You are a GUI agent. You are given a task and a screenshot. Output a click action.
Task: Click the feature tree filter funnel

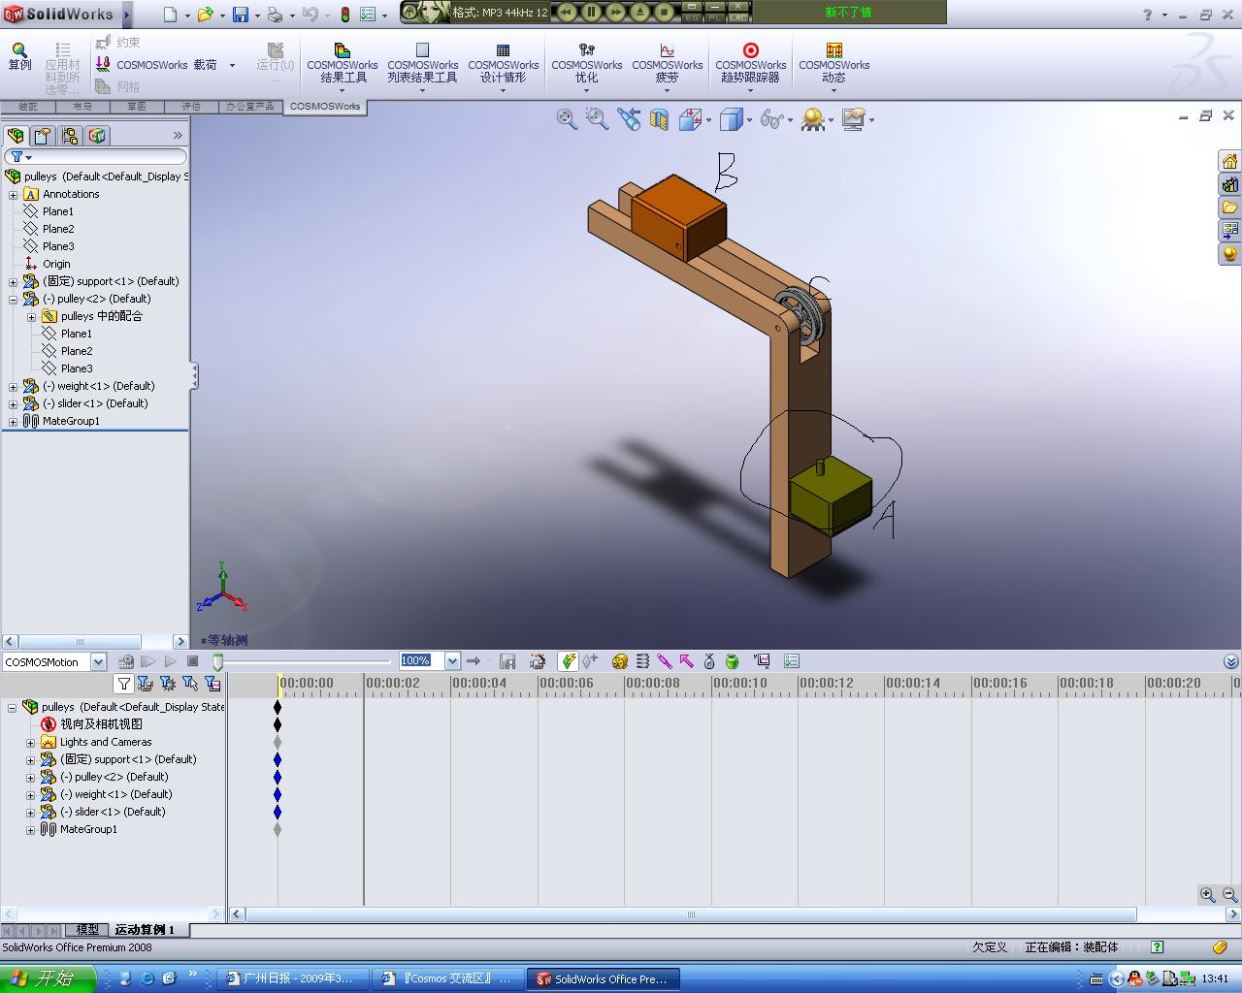click(x=16, y=156)
